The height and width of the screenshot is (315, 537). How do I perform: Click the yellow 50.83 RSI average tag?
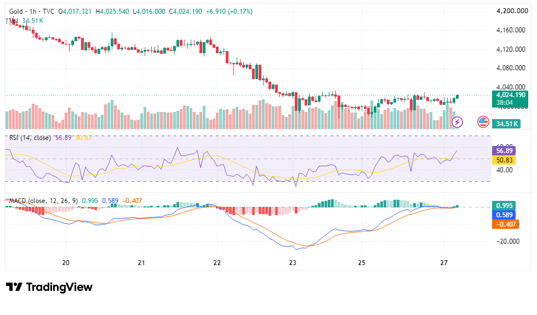(504, 160)
